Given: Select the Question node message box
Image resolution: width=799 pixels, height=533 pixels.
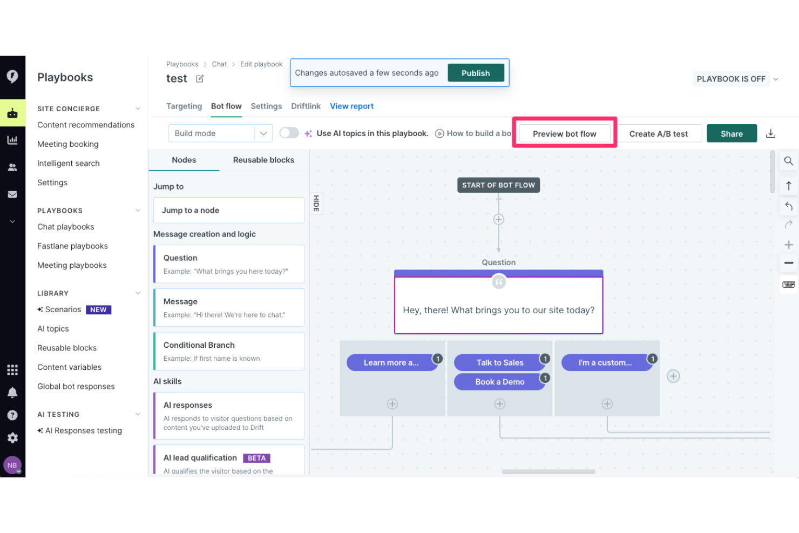Looking at the screenshot, I should (x=499, y=305).
